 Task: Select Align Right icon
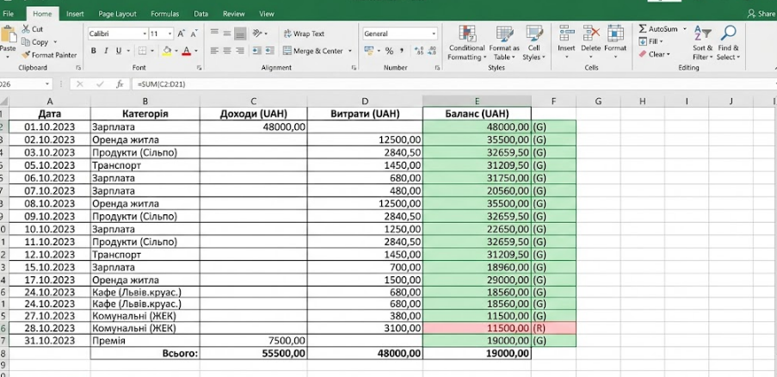click(x=240, y=51)
